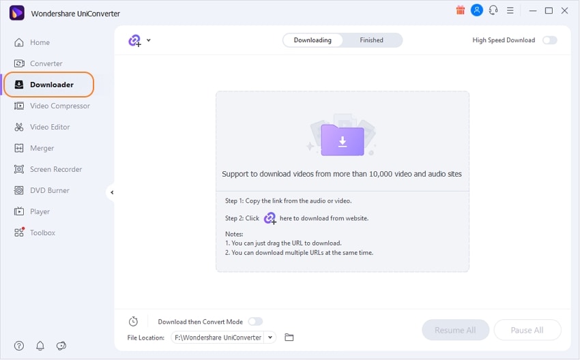Click the Resume All button
The height and width of the screenshot is (360, 580).
click(455, 330)
